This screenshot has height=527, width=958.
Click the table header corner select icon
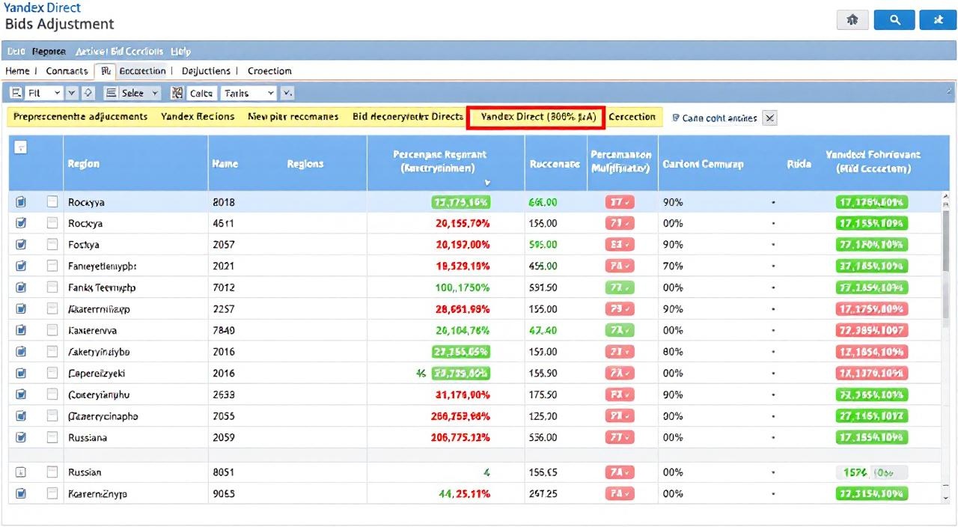[21, 147]
